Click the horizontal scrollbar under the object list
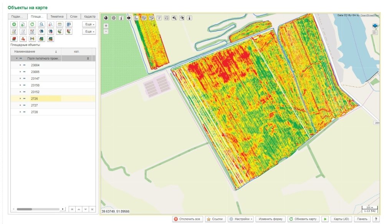384x224 pixels. pos(38,209)
